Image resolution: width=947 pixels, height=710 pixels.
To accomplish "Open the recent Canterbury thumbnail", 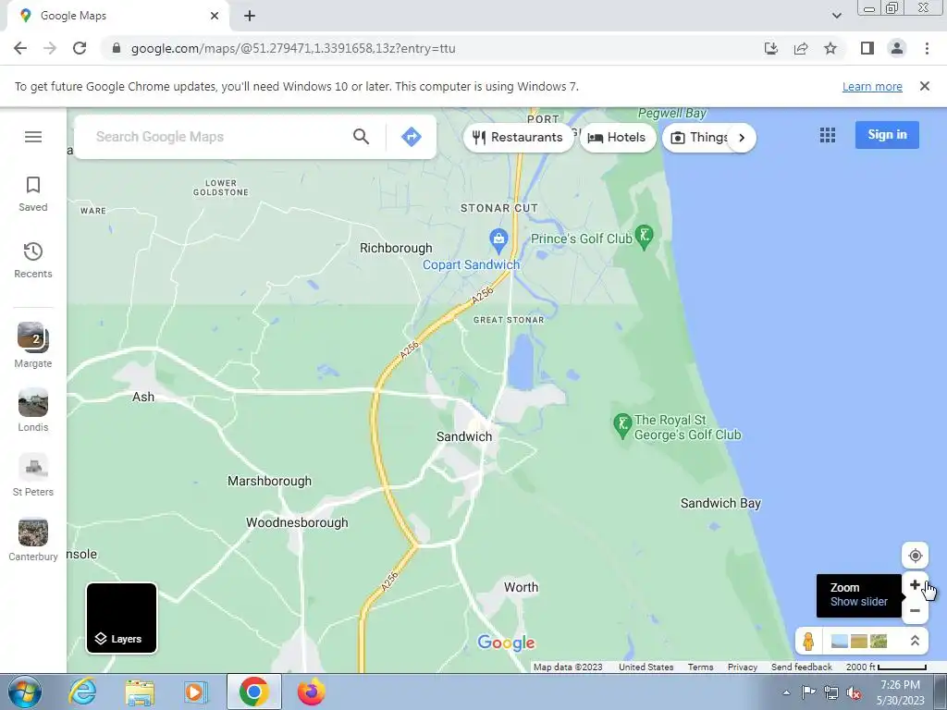I will [x=33, y=540].
